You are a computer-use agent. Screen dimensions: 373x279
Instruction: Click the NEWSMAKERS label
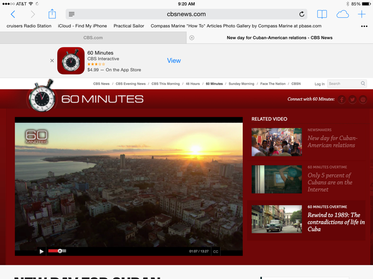click(x=319, y=130)
